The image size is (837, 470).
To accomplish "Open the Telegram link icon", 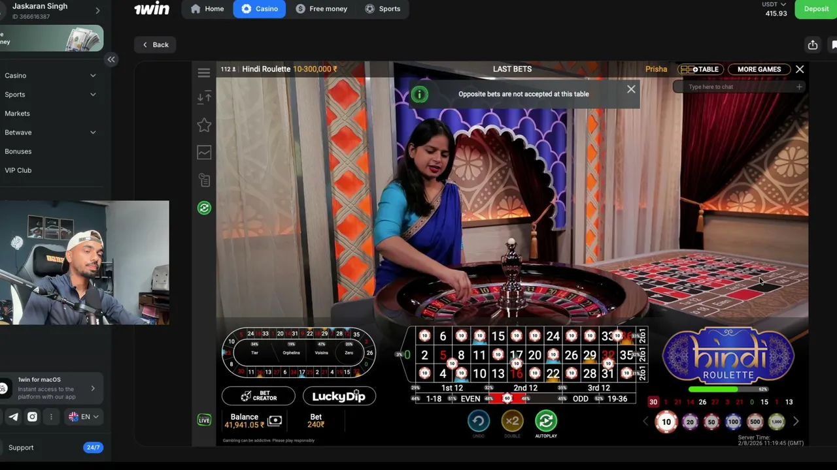I will click(13, 416).
